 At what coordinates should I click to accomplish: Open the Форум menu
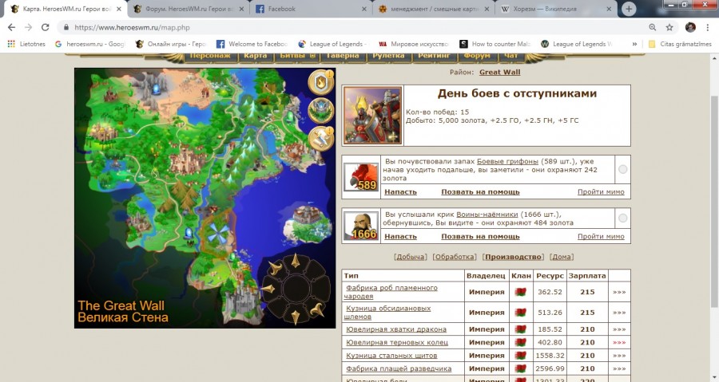click(477, 56)
